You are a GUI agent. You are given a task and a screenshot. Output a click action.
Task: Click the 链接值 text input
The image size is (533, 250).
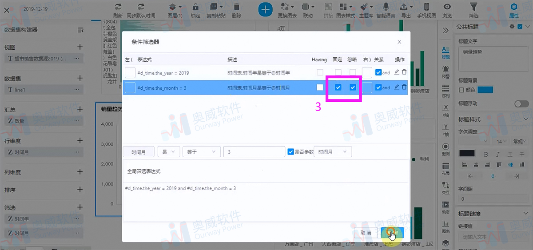[493, 237]
